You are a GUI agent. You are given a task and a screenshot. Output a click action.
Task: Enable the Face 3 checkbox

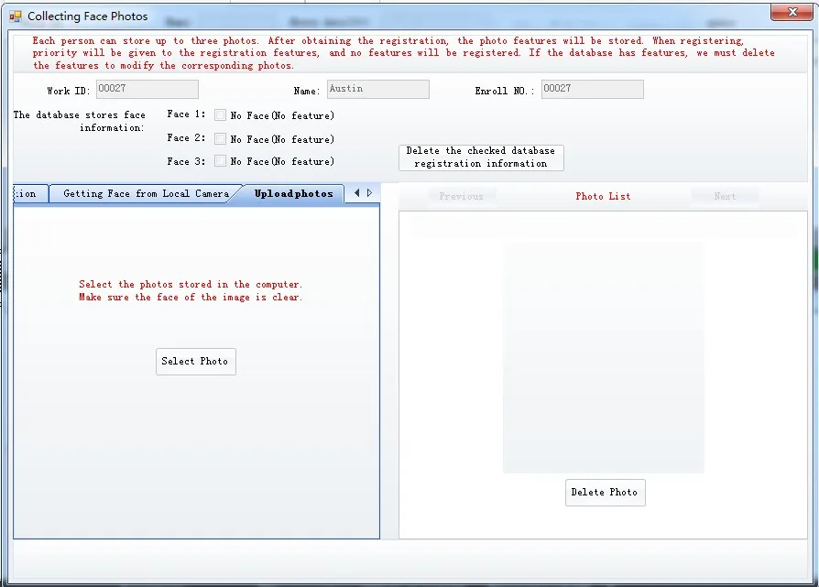tap(220, 161)
